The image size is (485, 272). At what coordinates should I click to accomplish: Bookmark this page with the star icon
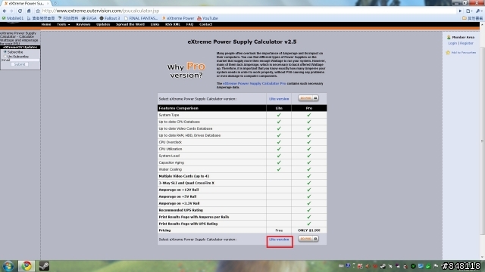(38, 11)
